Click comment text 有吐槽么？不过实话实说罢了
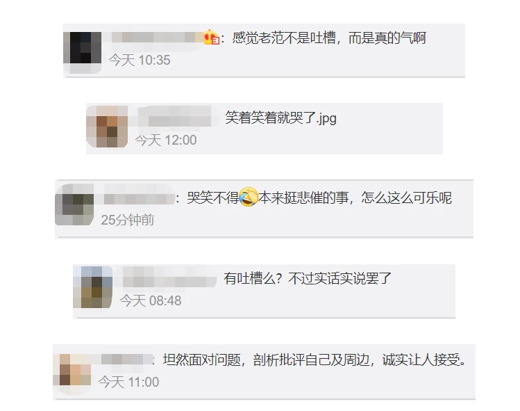This screenshot has width=520, height=411. (308, 278)
